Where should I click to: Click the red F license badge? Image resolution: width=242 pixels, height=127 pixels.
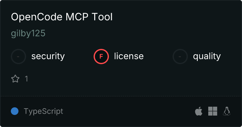click(101, 57)
